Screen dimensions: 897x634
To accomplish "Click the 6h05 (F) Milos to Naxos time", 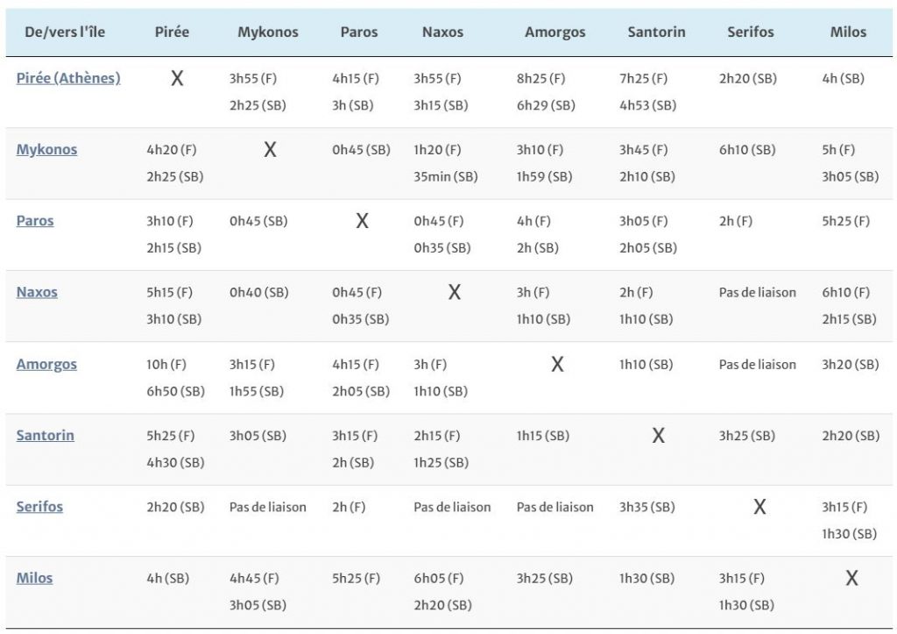I will [439, 578].
